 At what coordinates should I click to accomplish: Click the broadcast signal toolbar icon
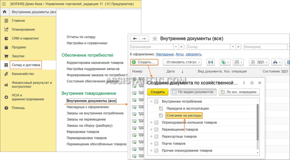(x=210, y=62)
